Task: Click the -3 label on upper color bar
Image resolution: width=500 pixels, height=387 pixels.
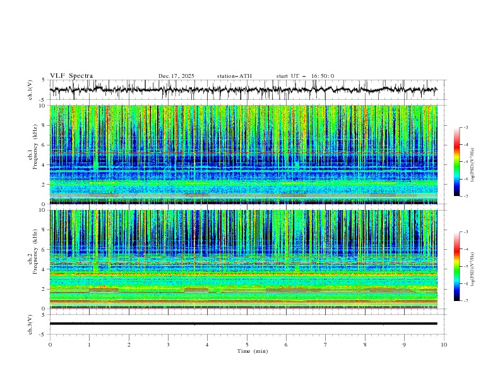Action: [x=466, y=128]
